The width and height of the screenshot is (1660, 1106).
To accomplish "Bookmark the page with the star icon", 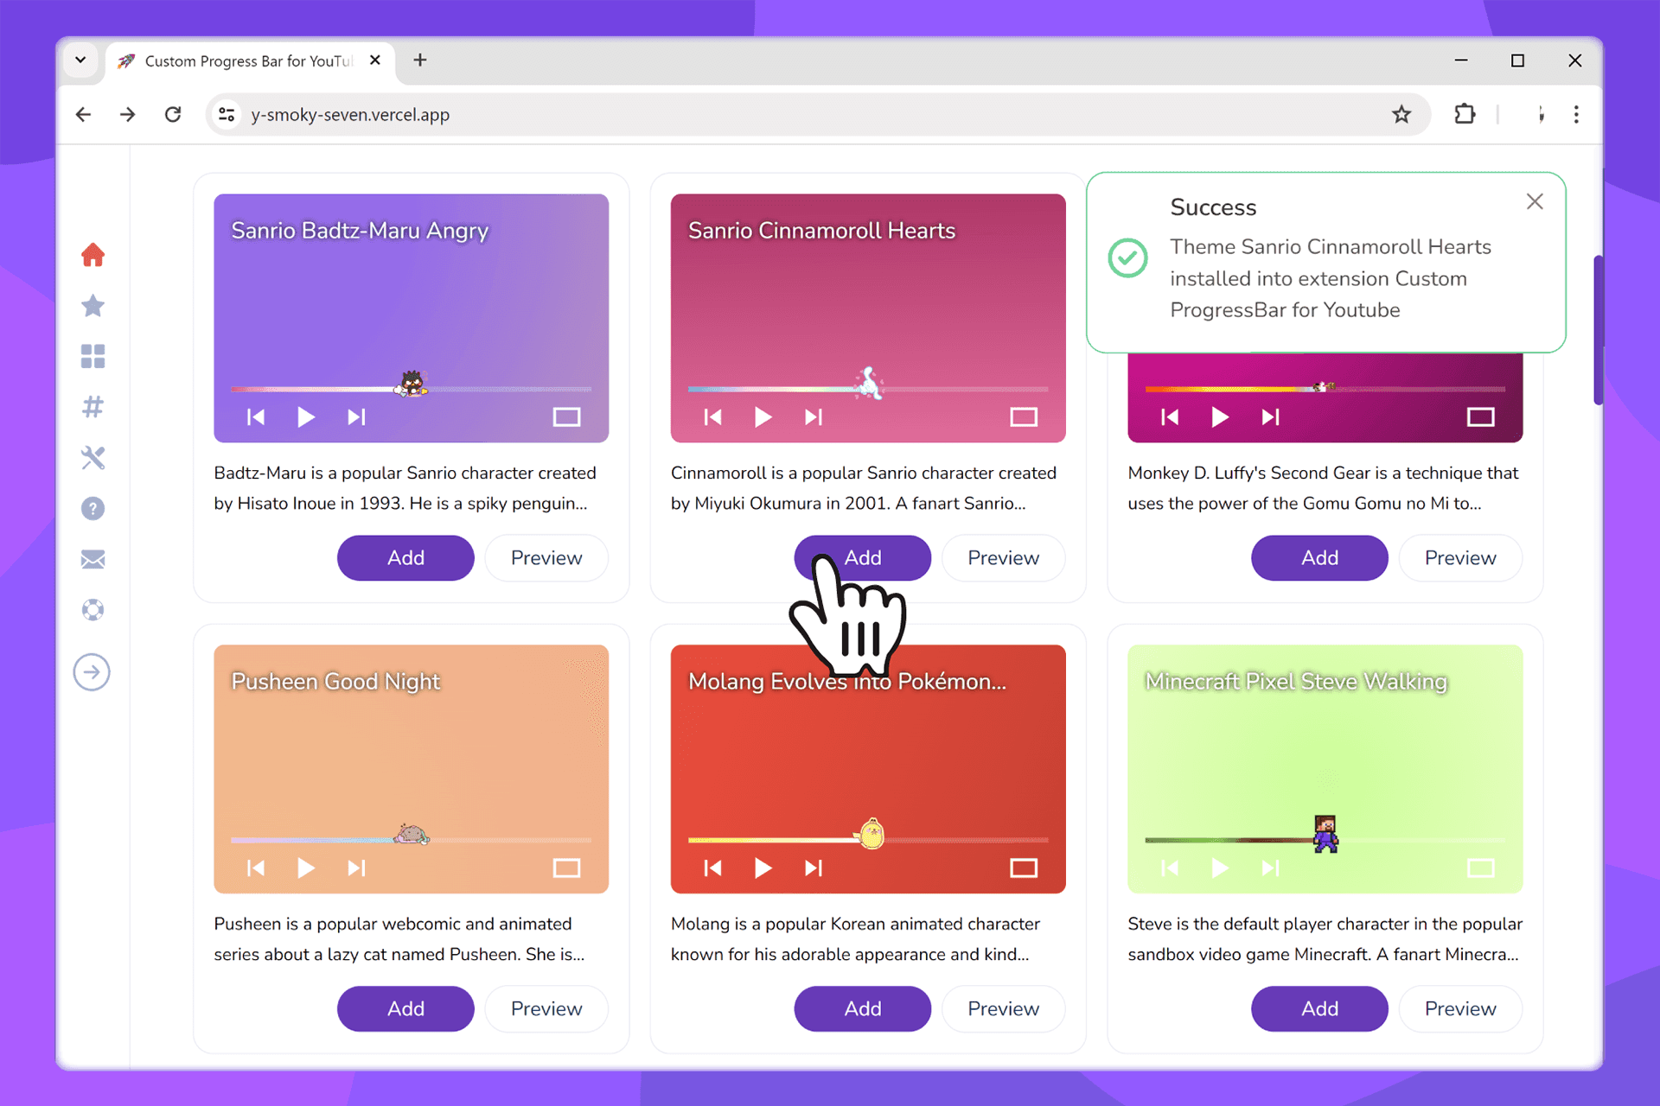I will (x=1401, y=114).
